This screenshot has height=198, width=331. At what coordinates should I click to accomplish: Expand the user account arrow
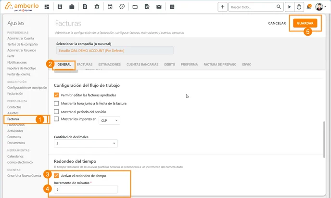tap(325, 7)
